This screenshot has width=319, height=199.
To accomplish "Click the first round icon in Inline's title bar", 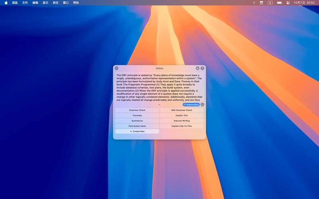I will point(197,68).
